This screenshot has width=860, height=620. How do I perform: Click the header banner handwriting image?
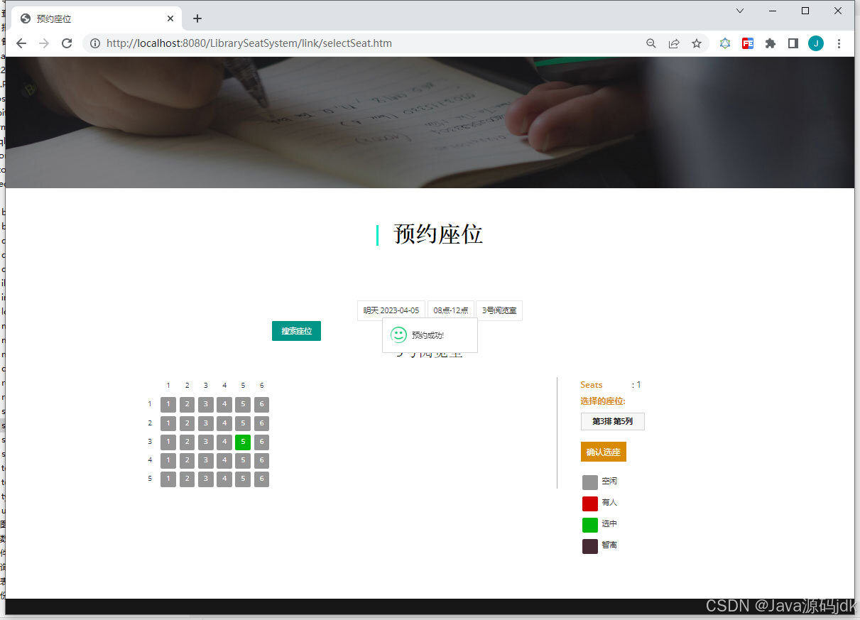tap(430, 122)
